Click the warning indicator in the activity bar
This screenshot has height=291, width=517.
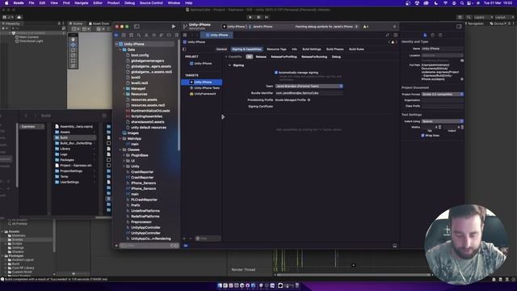[365, 27]
